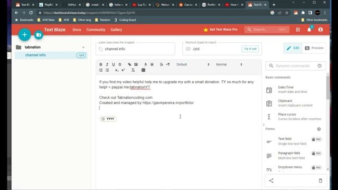Open the text alignment options
The height and width of the screenshot is (190, 338).
coord(162,64)
